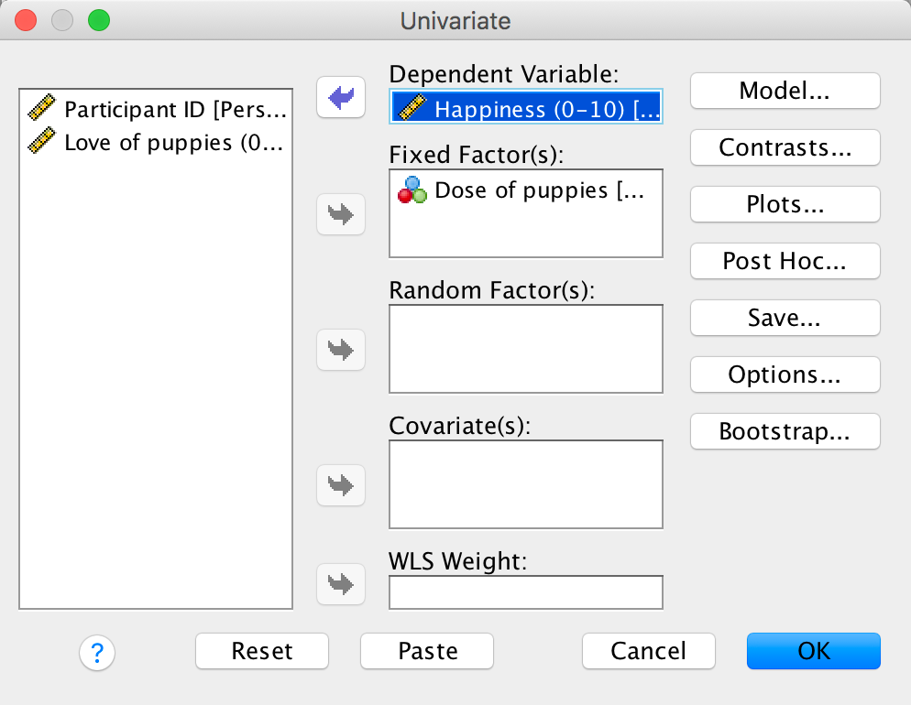Open the Post Hoc... dialog

coord(785,261)
